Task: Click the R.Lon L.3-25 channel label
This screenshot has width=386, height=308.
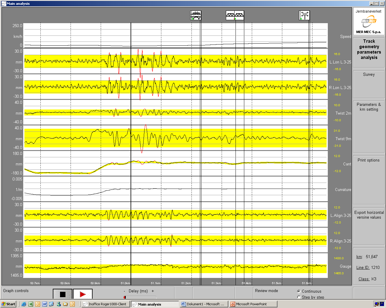Action: (340, 88)
